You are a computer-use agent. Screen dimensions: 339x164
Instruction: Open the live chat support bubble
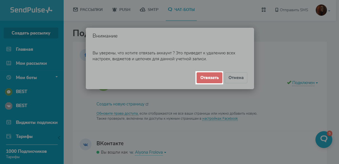pos(324,139)
